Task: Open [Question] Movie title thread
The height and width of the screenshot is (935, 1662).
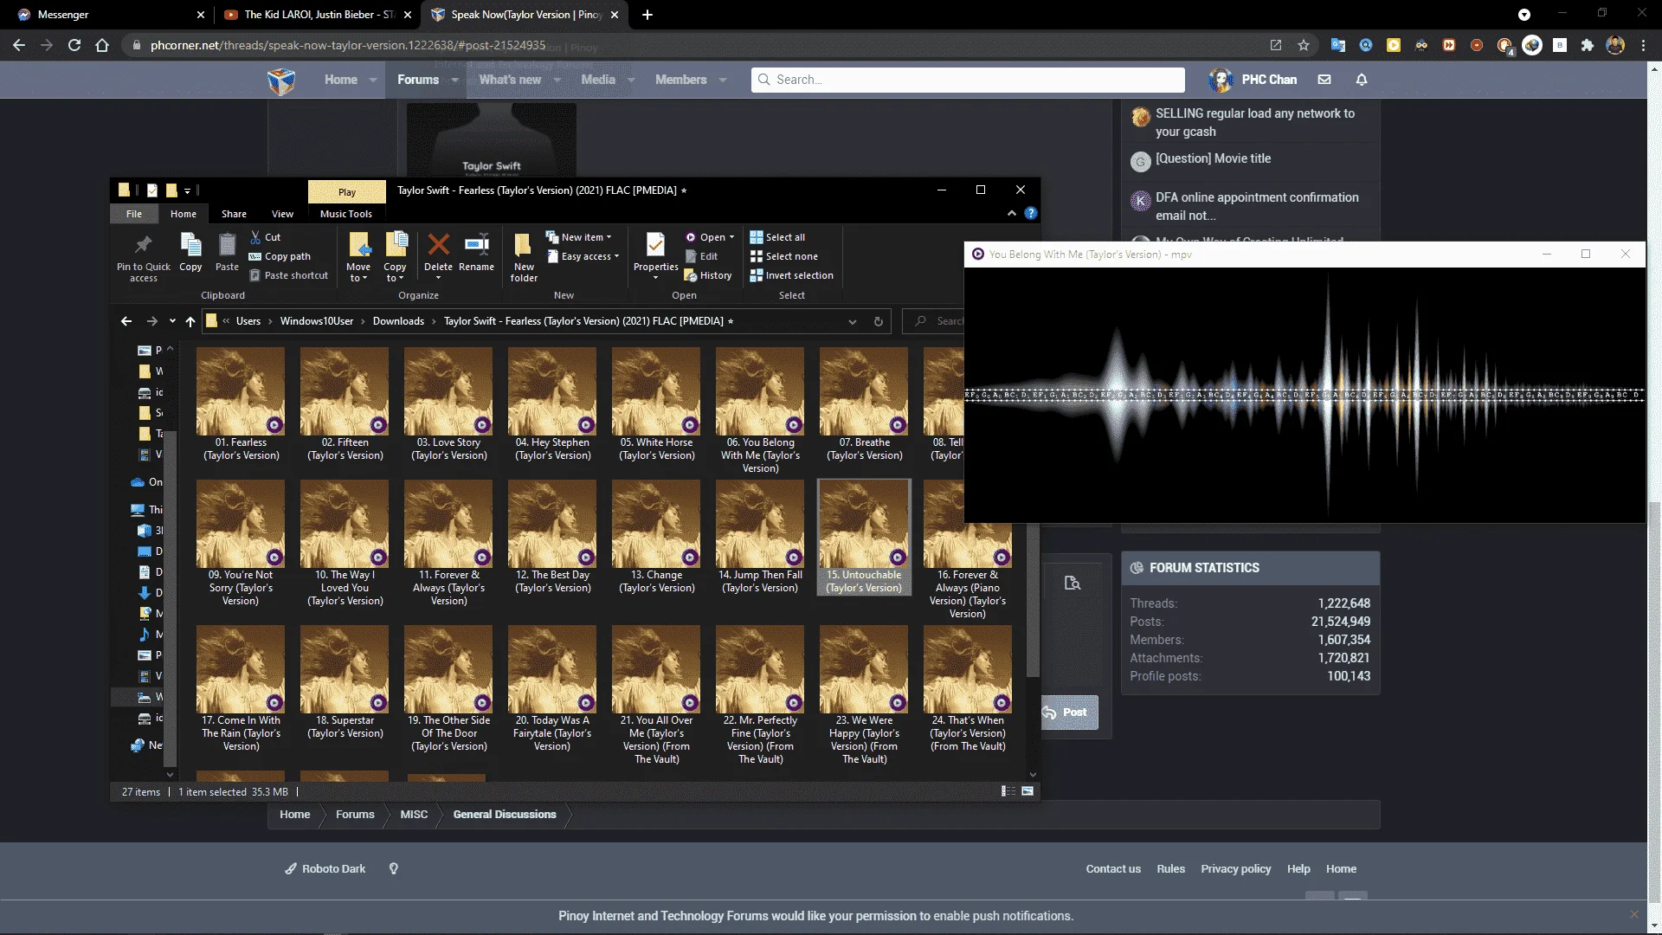Action: coord(1213,158)
